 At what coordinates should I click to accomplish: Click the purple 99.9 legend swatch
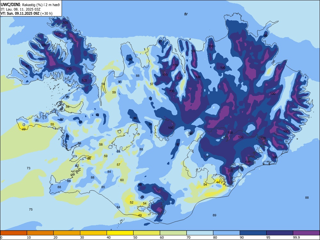tap(306, 233)
